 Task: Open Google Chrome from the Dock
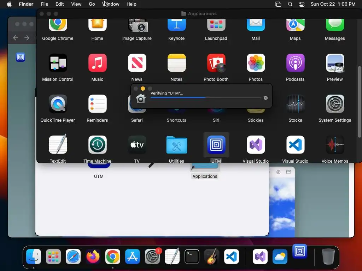click(x=113, y=256)
